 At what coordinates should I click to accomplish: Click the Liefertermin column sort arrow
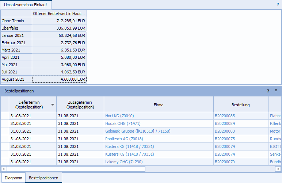(x=53, y=105)
